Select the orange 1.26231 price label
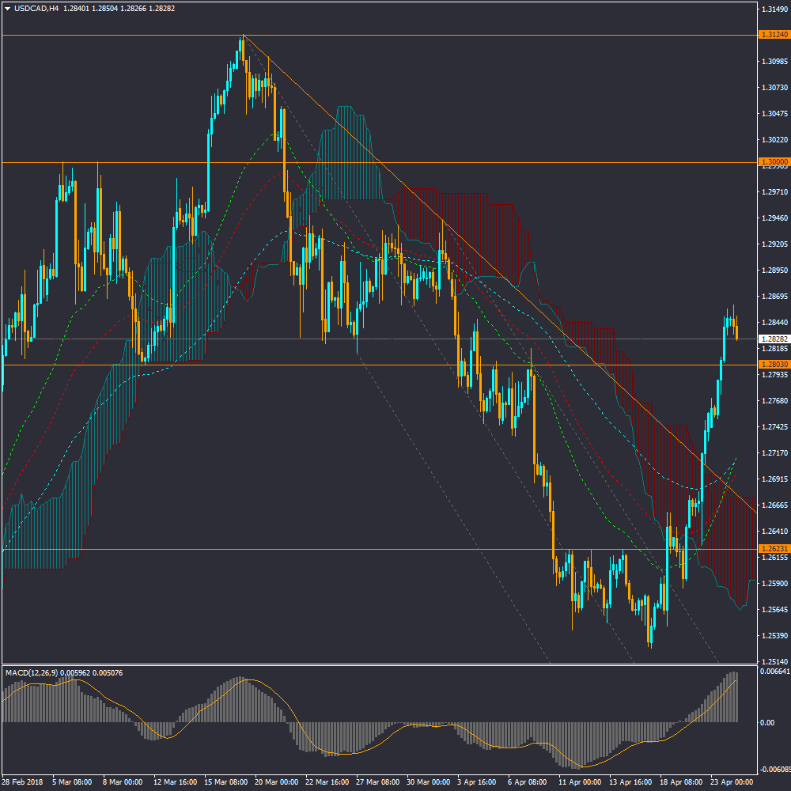 pos(774,549)
